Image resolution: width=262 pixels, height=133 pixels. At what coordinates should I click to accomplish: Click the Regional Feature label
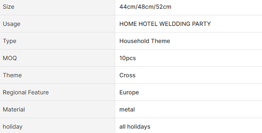(x=26, y=93)
